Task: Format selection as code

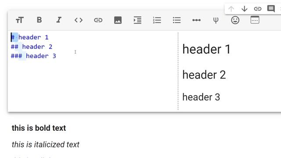Action: (x=79, y=20)
